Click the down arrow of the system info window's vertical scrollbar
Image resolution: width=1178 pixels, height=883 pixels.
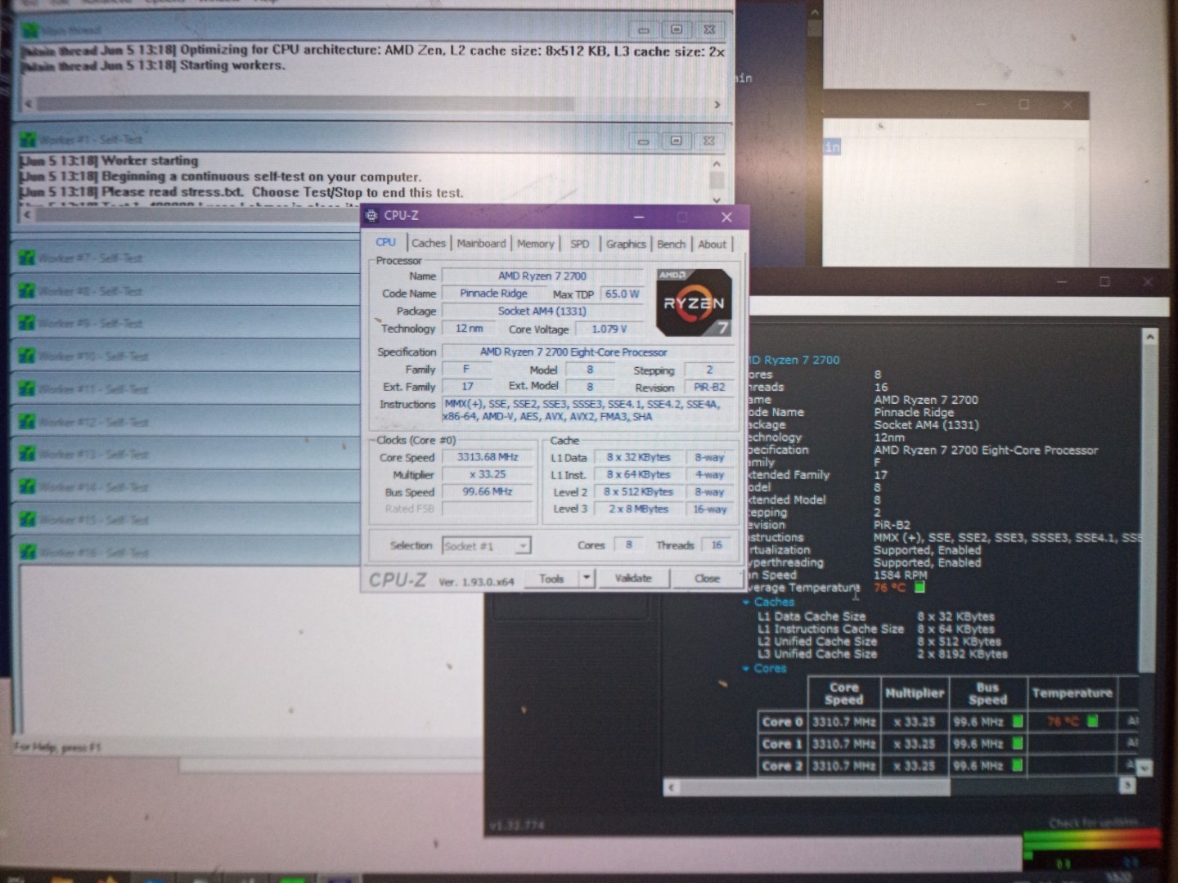point(1144,768)
